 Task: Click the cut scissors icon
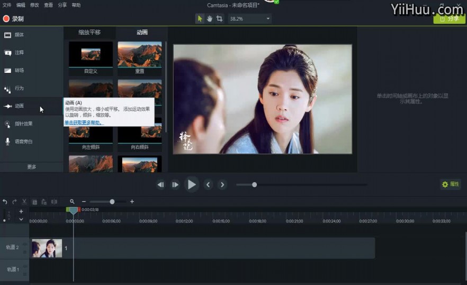coord(24,202)
